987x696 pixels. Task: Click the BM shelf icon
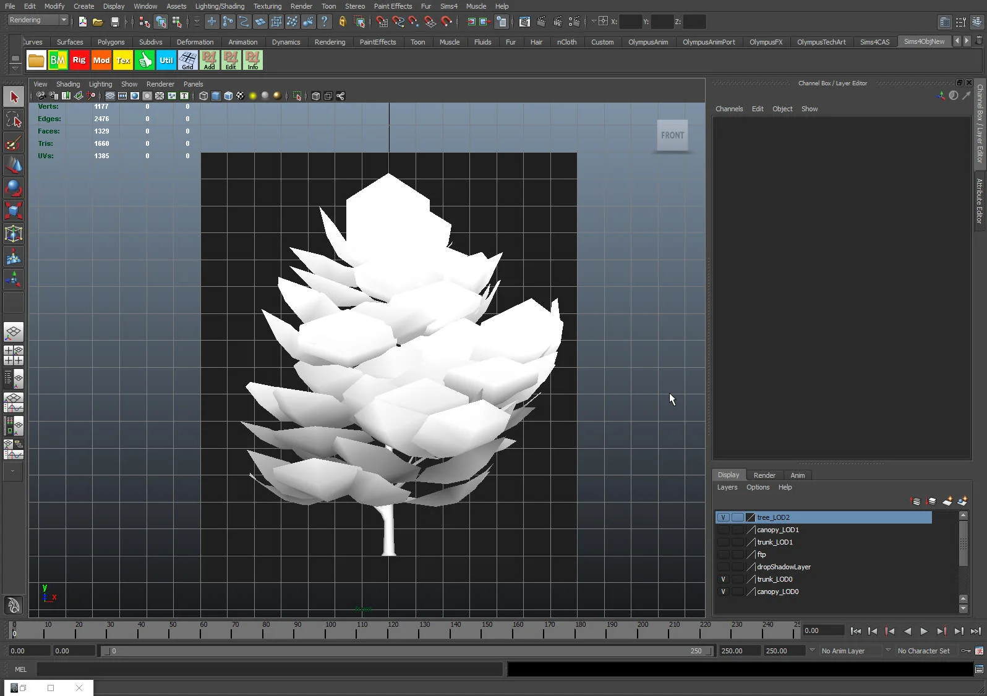(x=58, y=60)
